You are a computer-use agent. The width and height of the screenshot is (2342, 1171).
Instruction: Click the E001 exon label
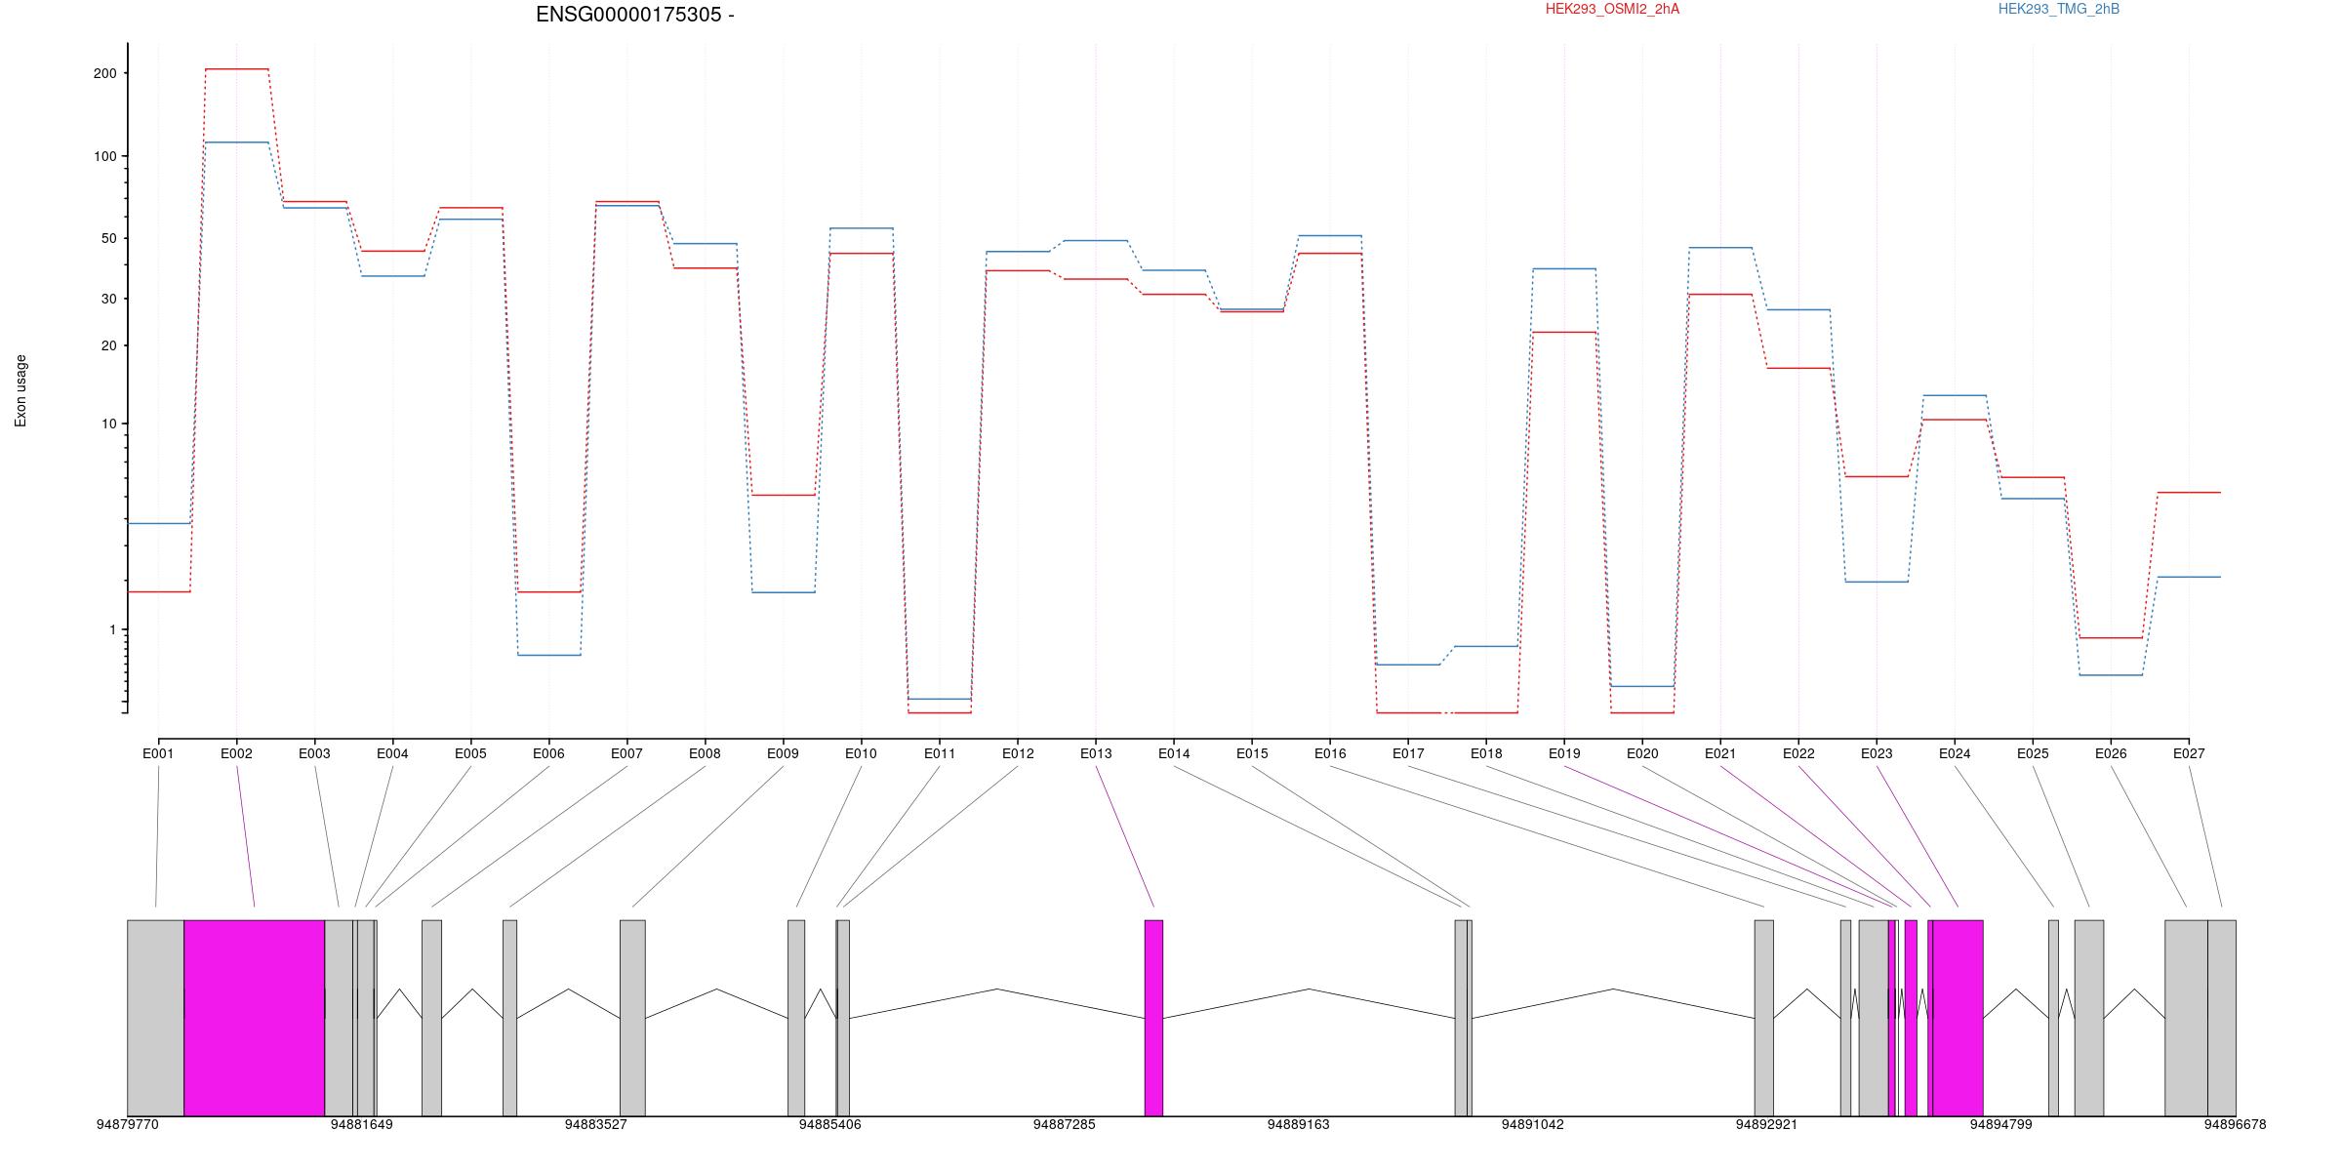(158, 753)
